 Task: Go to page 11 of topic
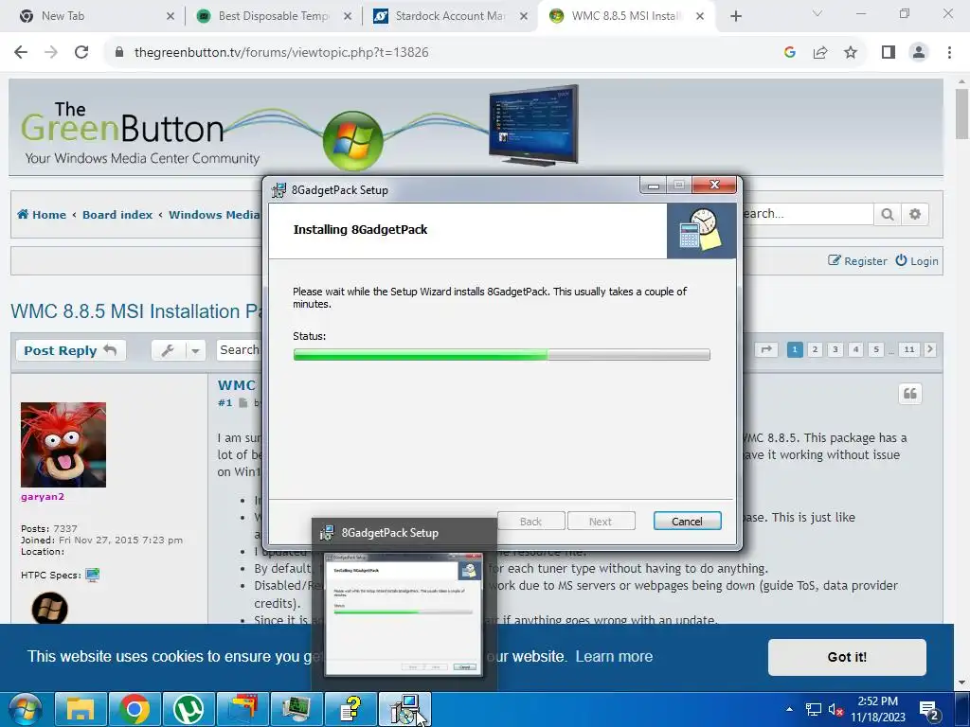[x=908, y=350]
